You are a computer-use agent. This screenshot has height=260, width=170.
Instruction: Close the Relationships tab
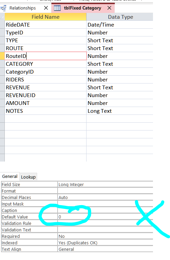46,8
